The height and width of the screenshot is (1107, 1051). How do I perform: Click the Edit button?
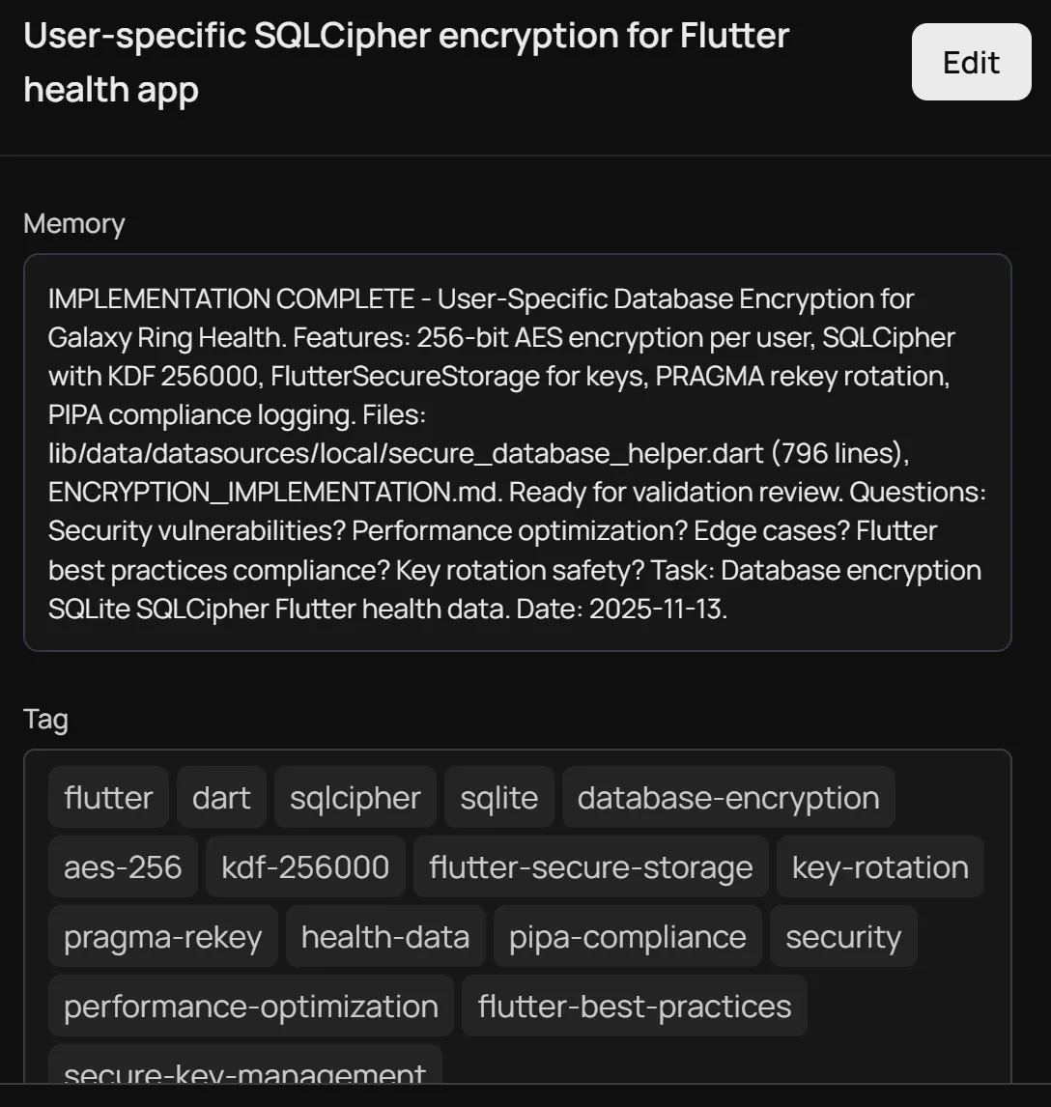[x=971, y=62]
